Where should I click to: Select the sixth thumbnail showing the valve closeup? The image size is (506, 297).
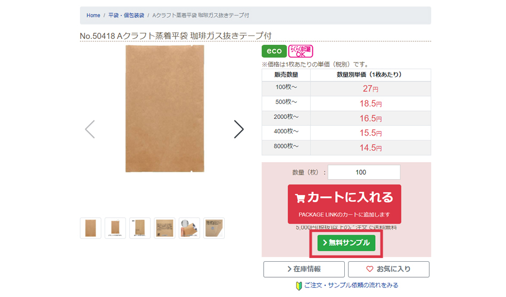pos(214,228)
